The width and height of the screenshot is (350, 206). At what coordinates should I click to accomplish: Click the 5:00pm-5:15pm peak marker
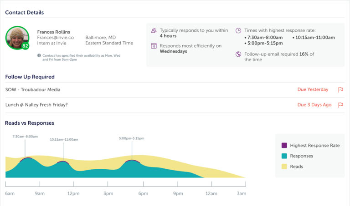132,160
